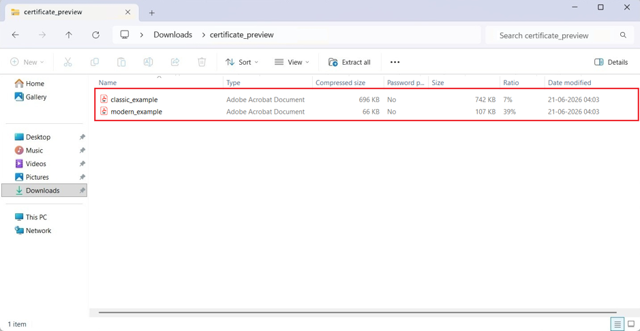Screen dimensions: 640x331
Task: Navigate to Downloads in breadcrumb
Action: [172, 35]
